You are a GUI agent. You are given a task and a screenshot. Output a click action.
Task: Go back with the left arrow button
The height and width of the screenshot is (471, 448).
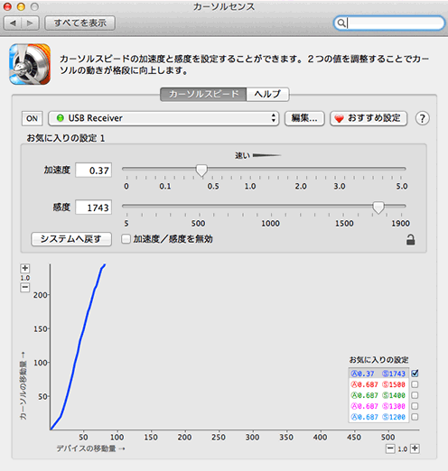pos(13,23)
